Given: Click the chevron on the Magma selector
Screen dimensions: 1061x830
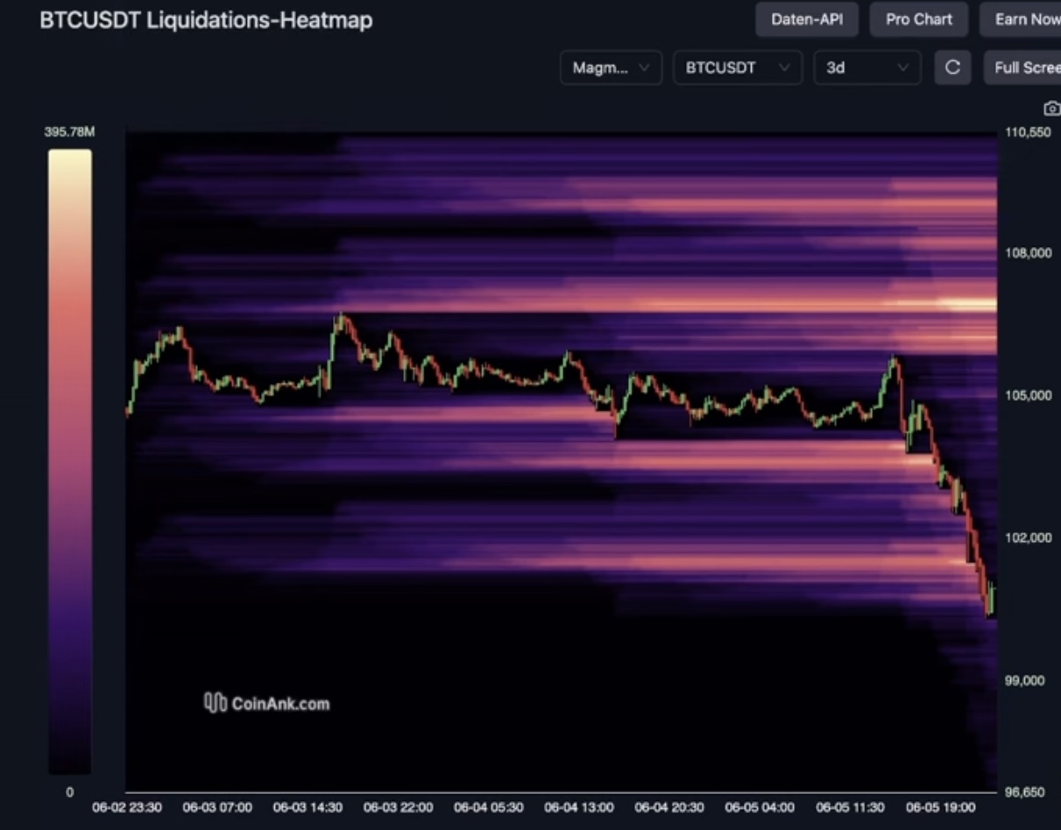Looking at the screenshot, I should click(646, 67).
